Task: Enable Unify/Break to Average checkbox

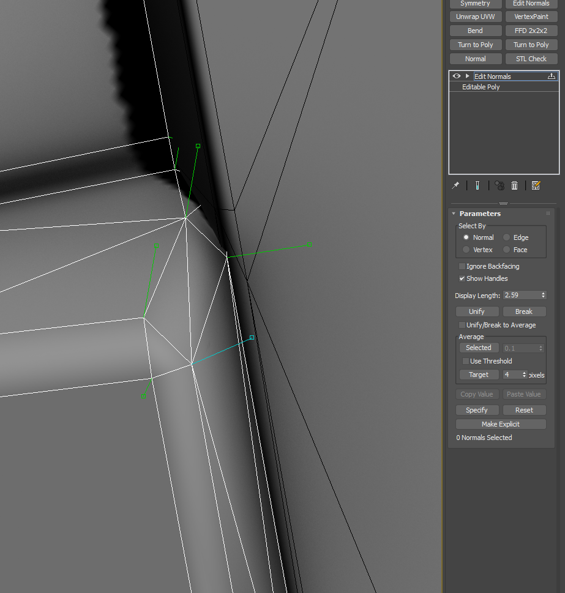Action: click(x=462, y=325)
